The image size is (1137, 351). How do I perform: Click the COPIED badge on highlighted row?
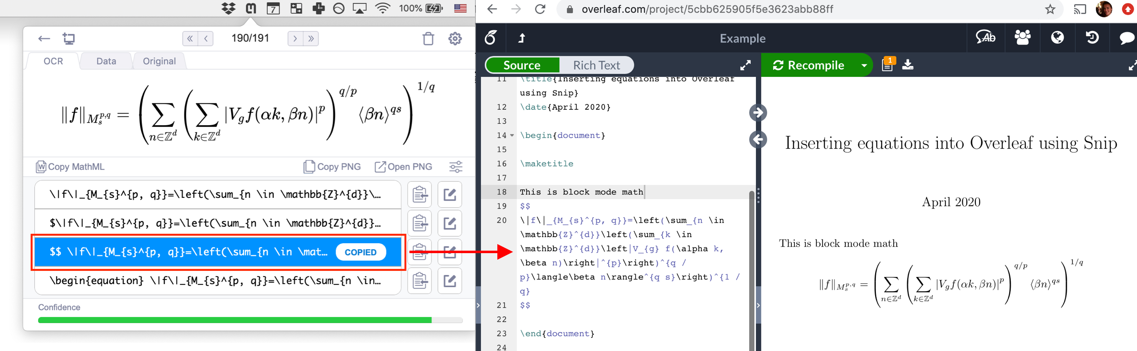coord(361,252)
